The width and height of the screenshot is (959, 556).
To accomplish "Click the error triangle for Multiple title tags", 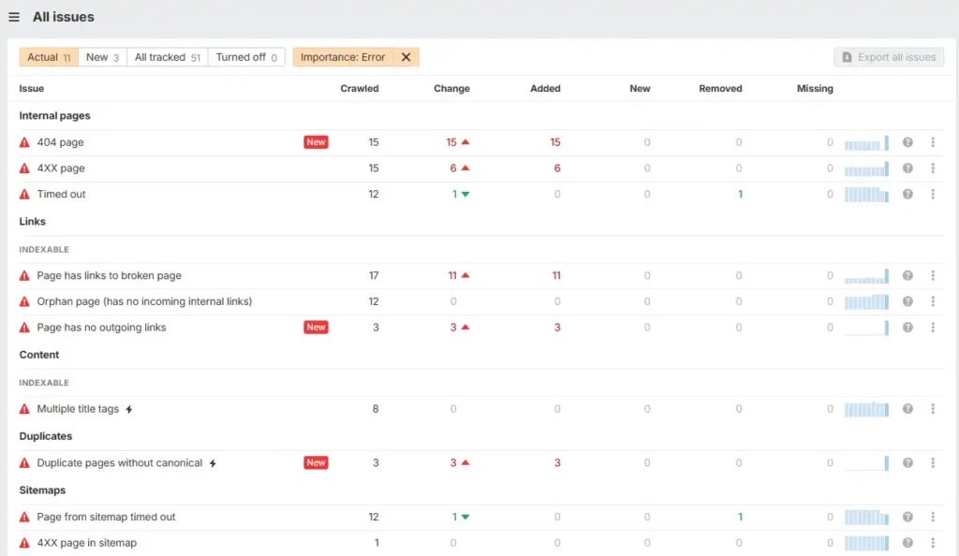I will pyautogui.click(x=24, y=409).
